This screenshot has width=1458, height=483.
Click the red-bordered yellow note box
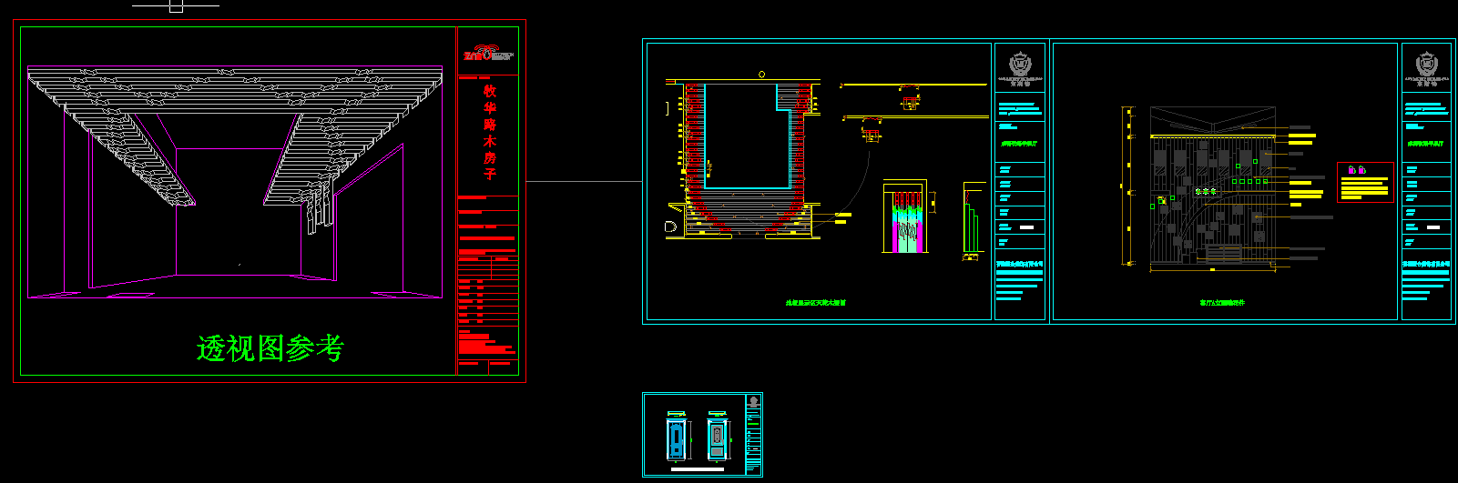tap(1365, 182)
